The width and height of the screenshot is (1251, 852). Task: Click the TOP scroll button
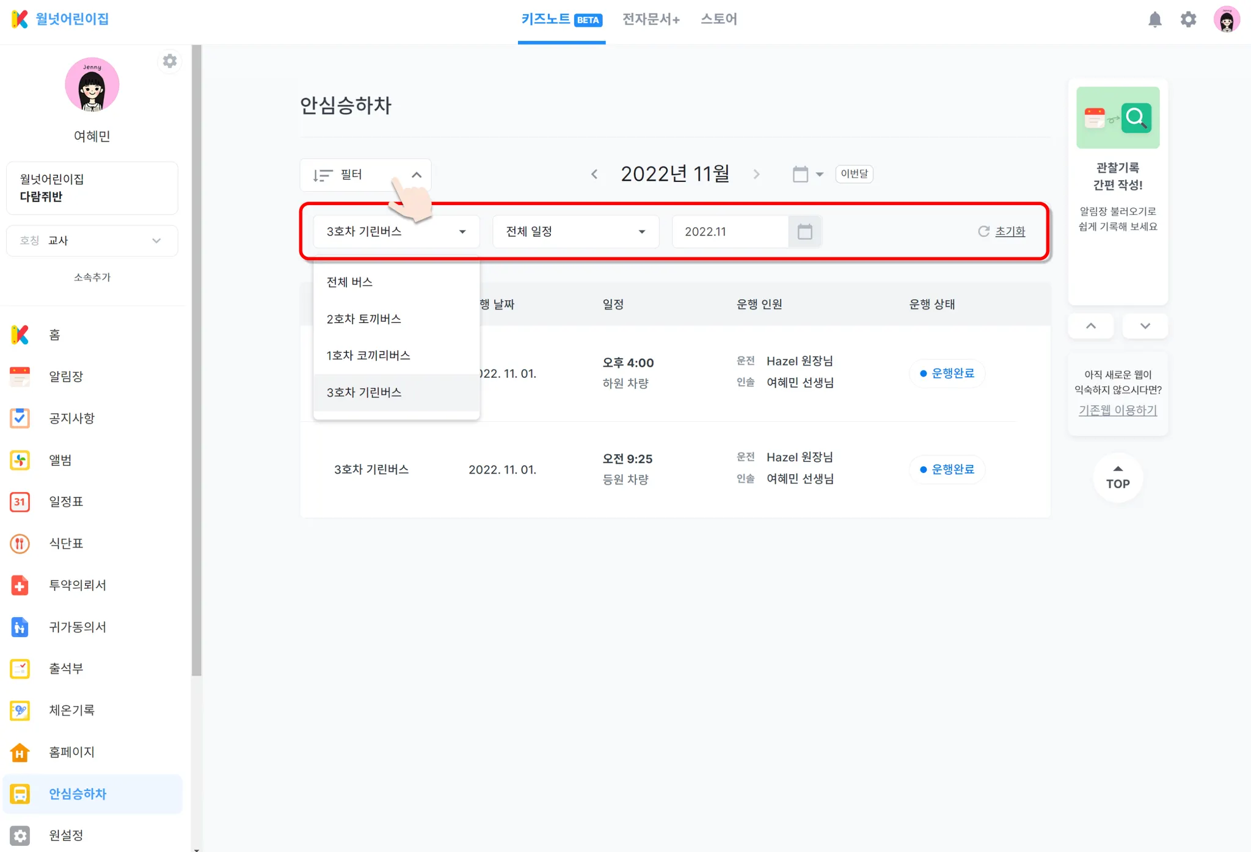pos(1117,477)
